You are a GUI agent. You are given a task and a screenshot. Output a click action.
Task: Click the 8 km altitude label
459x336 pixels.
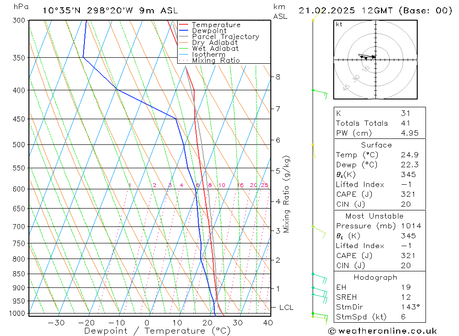tap(278, 77)
